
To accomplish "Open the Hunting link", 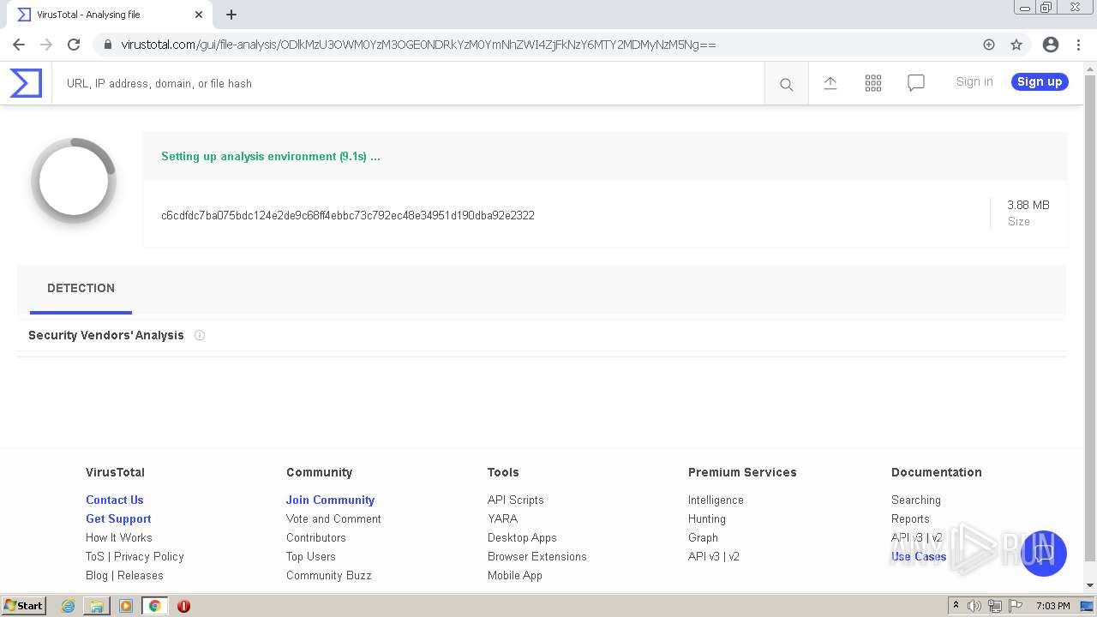I will [x=707, y=518].
